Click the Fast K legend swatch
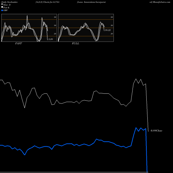Image resolution: width=173 pixels, height=173 pixels. [x=2, y=7]
